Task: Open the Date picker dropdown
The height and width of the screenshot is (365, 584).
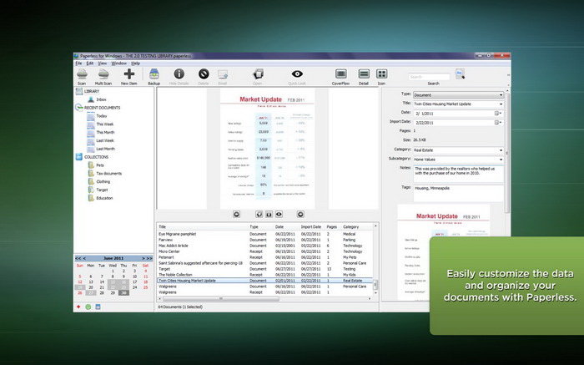Action: click(498, 114)
